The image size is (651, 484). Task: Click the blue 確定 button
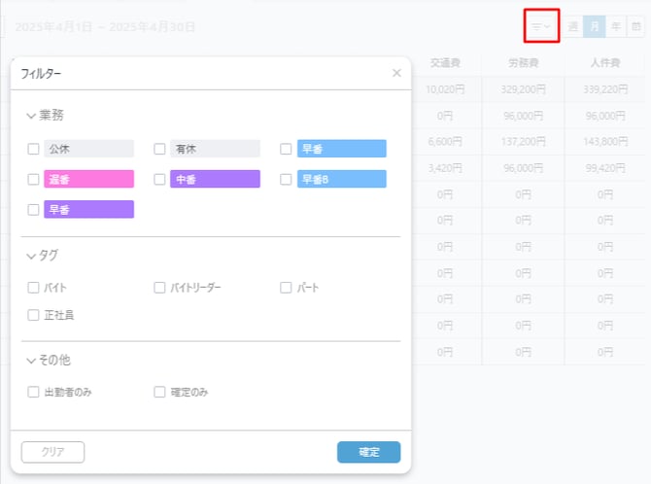pos(368,452)
